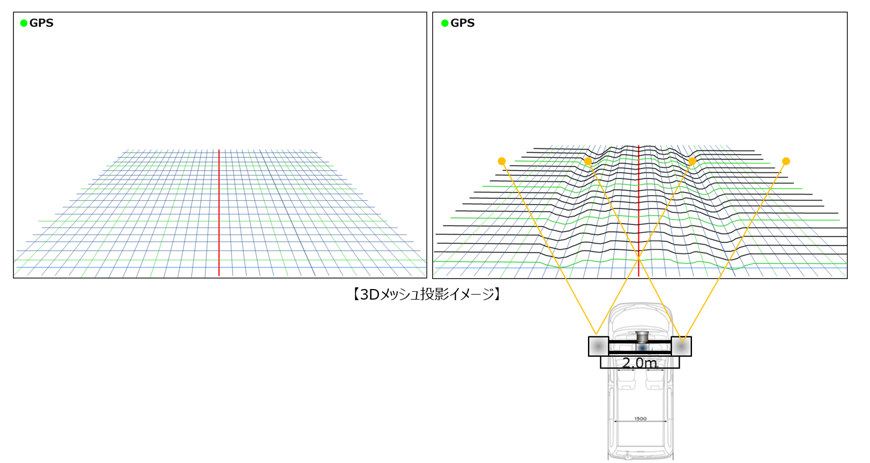Click the 3Dメッシュ投影イメージ caption
This screenshot has height=463, width=870.
click(427, 295)
